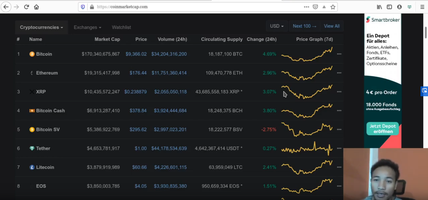Open the browser home page
This screenshot has width=428, height=200.
pyautogui.click(x=36, y=7)
